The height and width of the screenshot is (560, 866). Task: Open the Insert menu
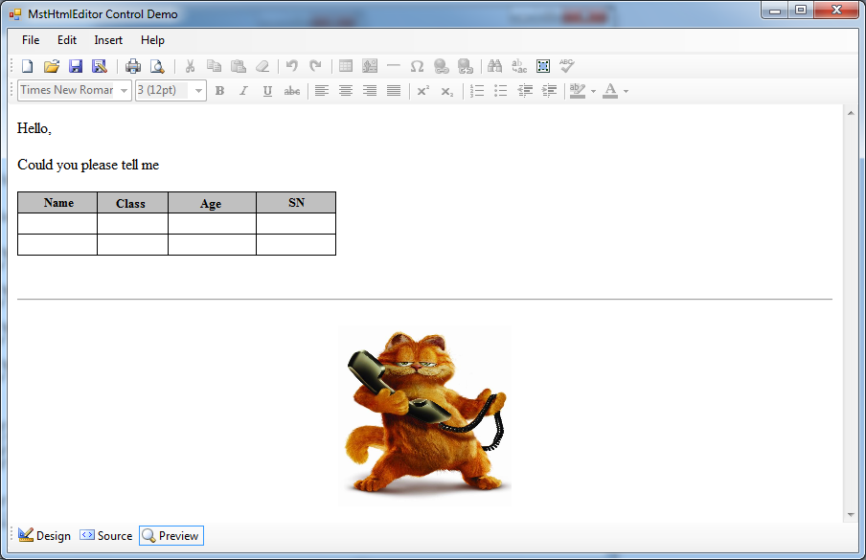tap(108, 40)
